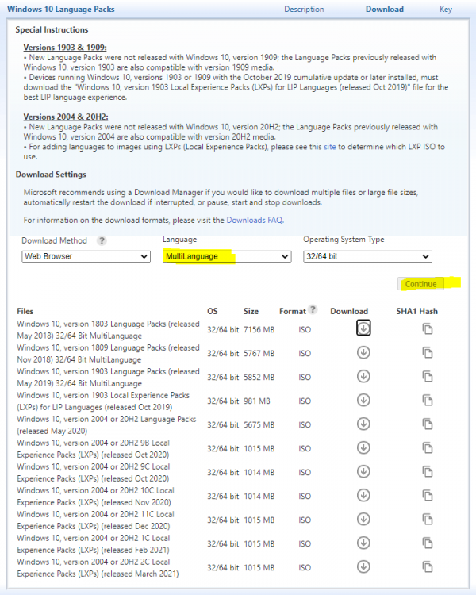Open the Operating System Type dropdown
Viewport: 476px width, 595px height.
pos(367,256)
